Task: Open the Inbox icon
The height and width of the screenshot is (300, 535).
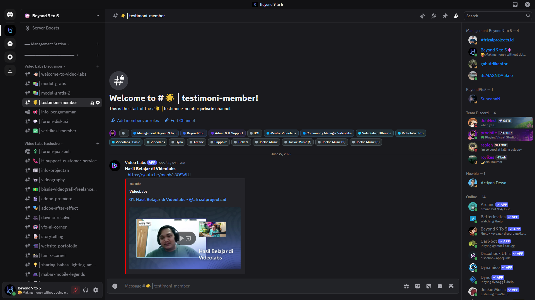Action: (515, 4)
